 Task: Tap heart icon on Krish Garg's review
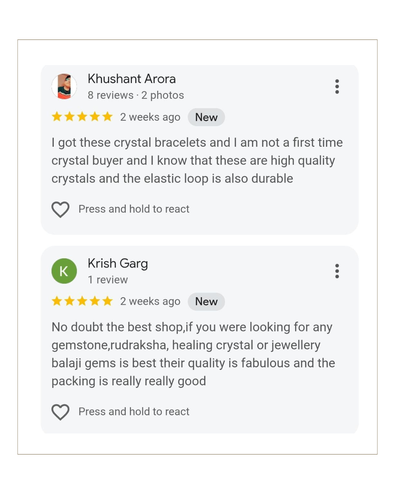pyautogui.click(x=60, y=412)
